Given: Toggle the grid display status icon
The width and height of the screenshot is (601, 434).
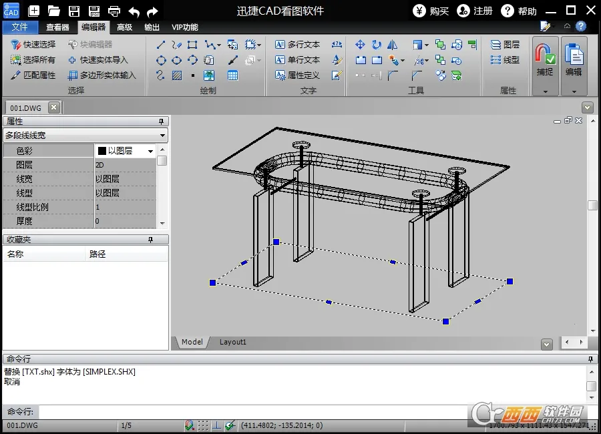Looking at the screenshot, I should coord(203,425).
